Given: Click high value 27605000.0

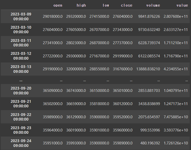Looking at the screenshot, I should coord(76,30).
